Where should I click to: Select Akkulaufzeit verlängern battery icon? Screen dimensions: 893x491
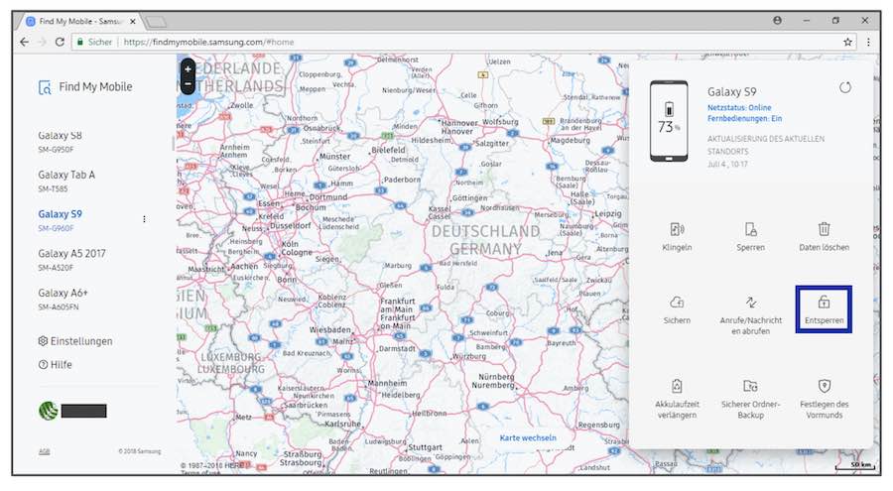(x=677, y=386)
